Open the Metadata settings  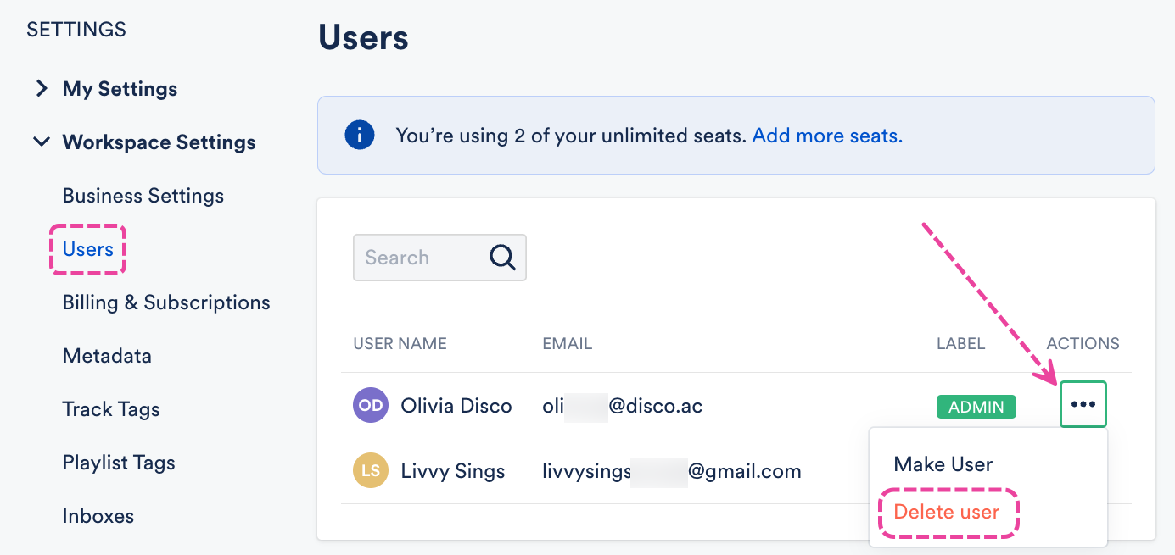pos(107,356)
